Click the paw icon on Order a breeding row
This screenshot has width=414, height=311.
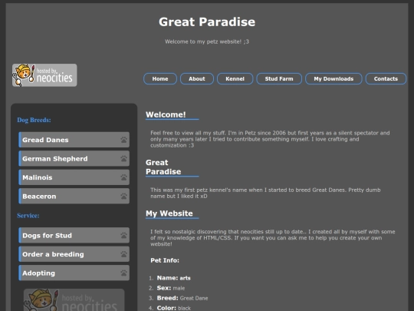(x=124, y=254)
